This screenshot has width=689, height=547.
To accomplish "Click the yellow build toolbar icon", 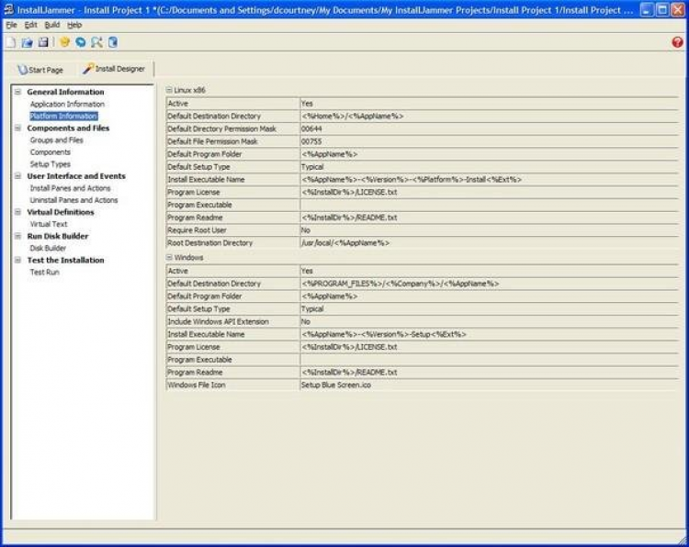I will click(x=64, y=42).
